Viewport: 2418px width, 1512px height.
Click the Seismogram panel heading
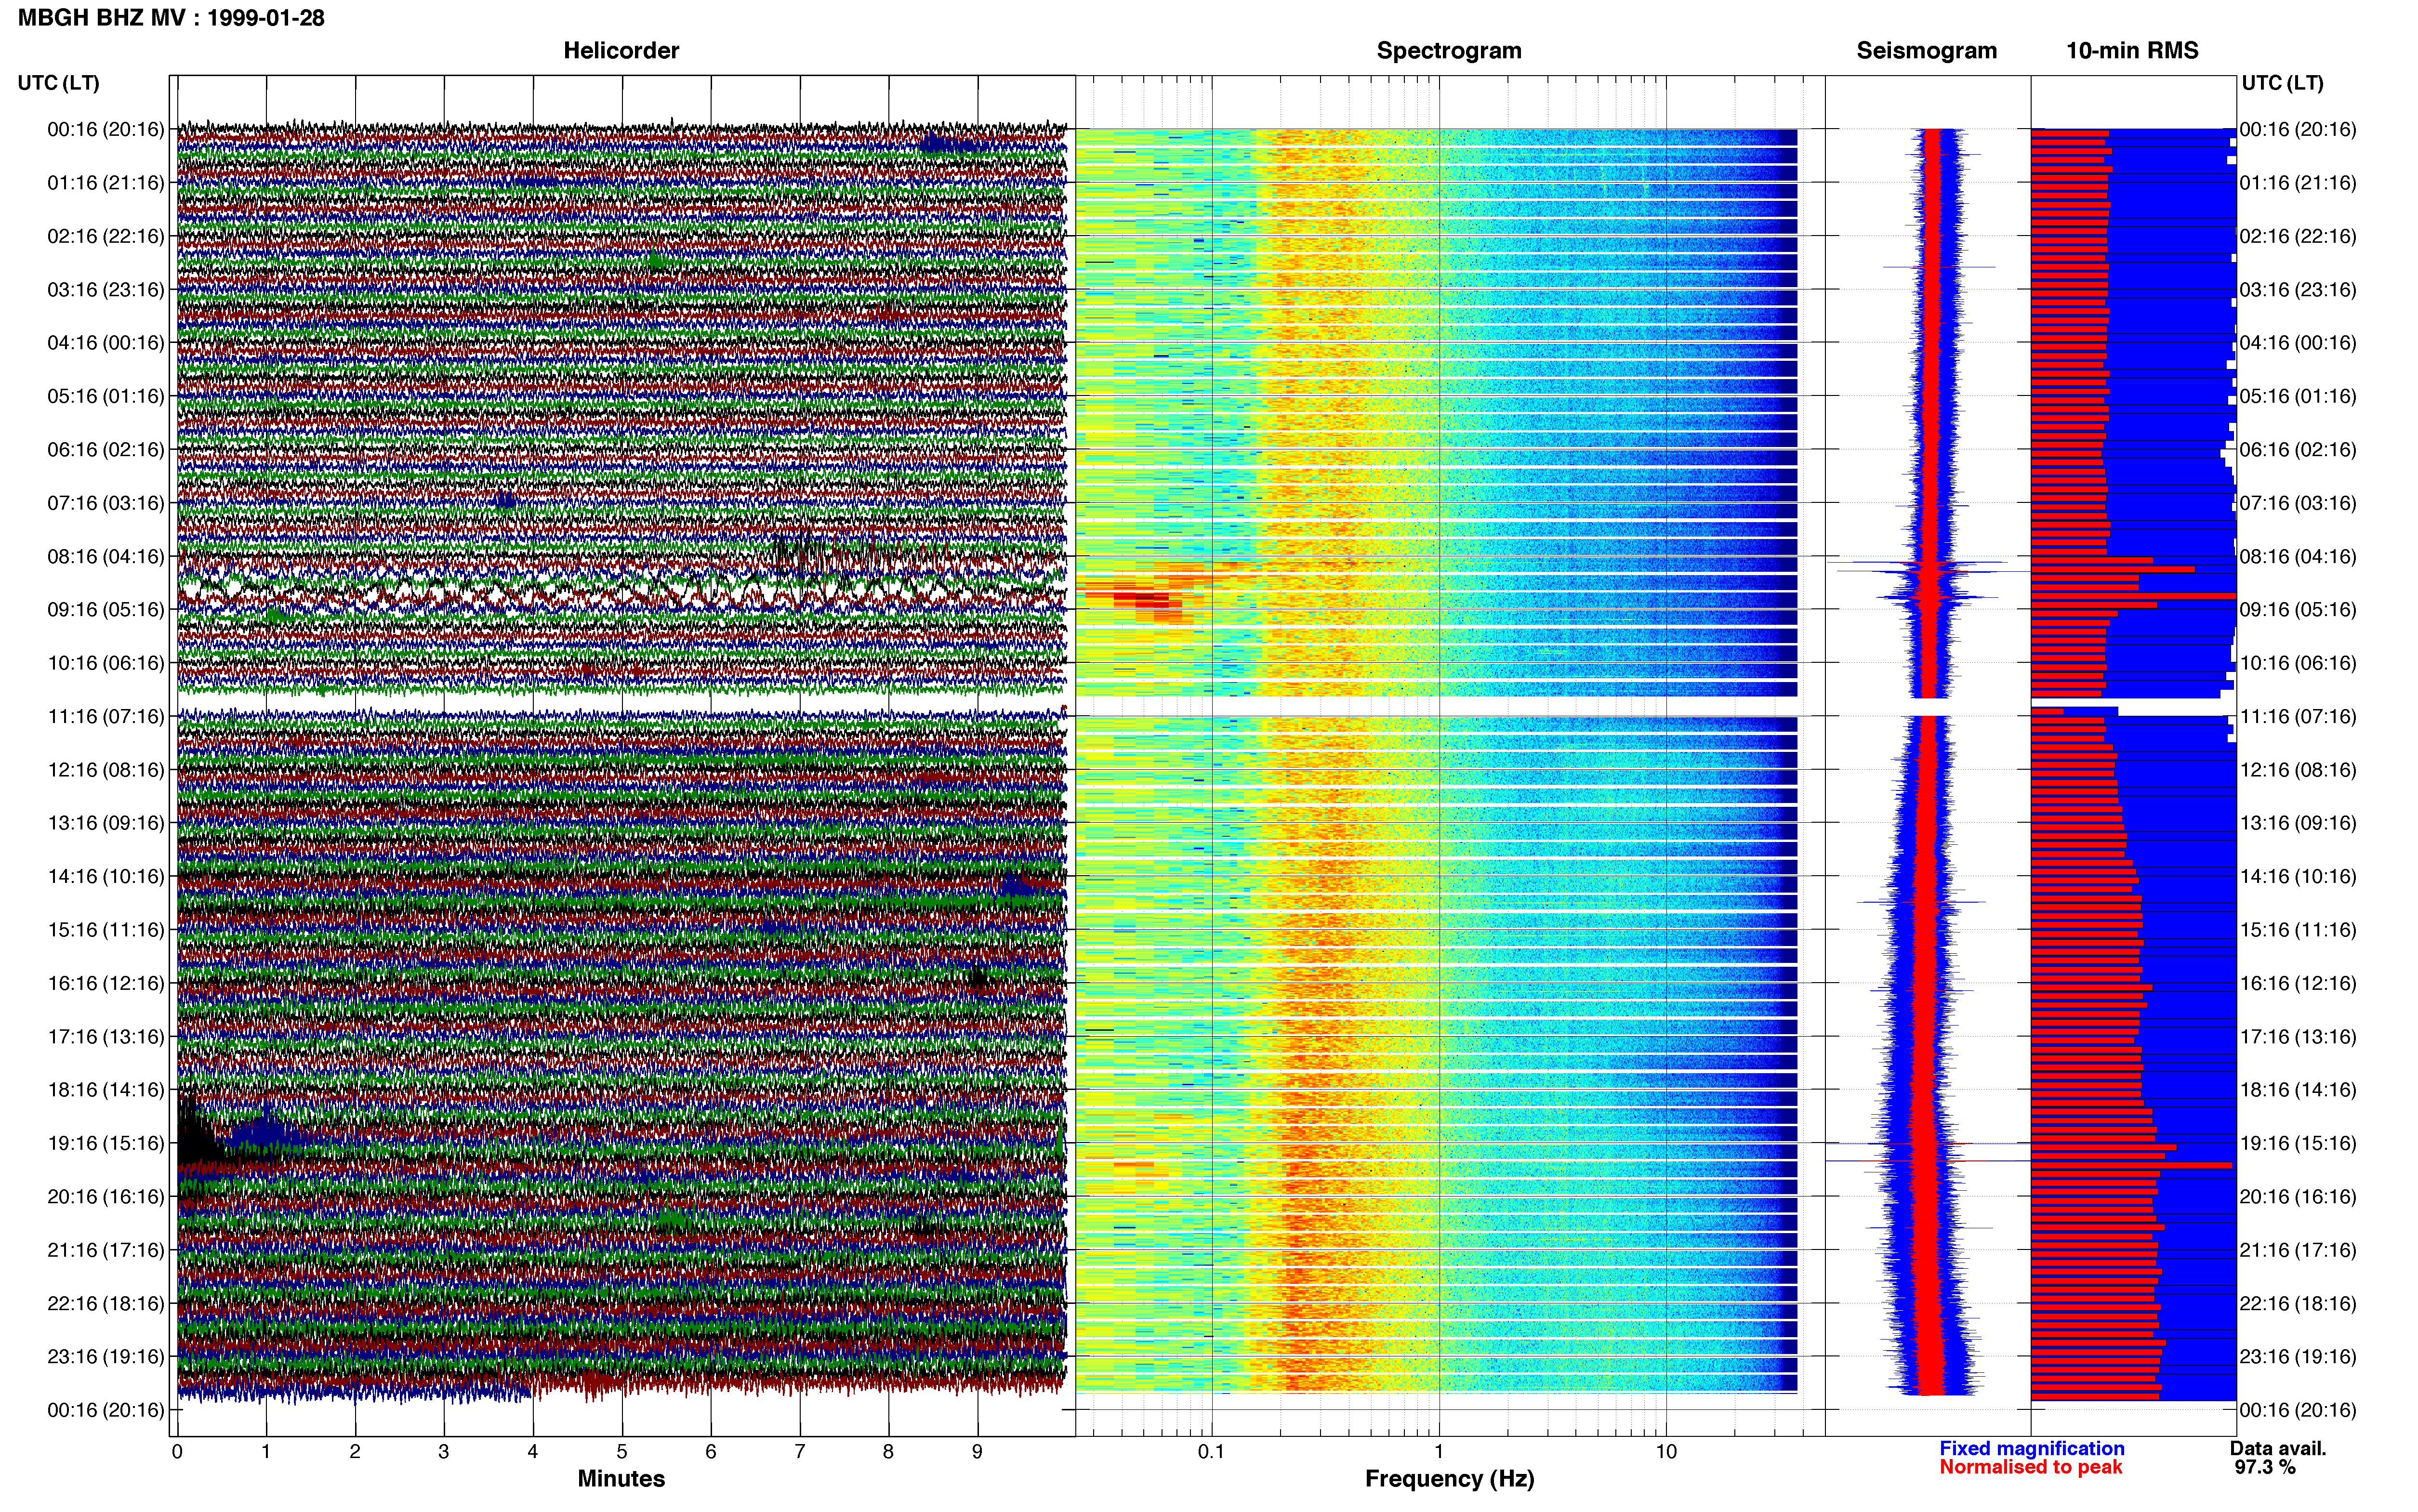coord(1926,51)
